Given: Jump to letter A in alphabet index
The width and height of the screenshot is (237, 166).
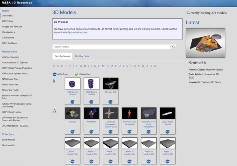Looking at the screenshot, I should (58, 66).
